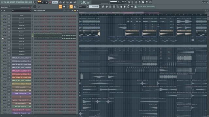
Task: Open the FL Studio 20.5.1 Update news link
Action: click(x=146, y=6)
